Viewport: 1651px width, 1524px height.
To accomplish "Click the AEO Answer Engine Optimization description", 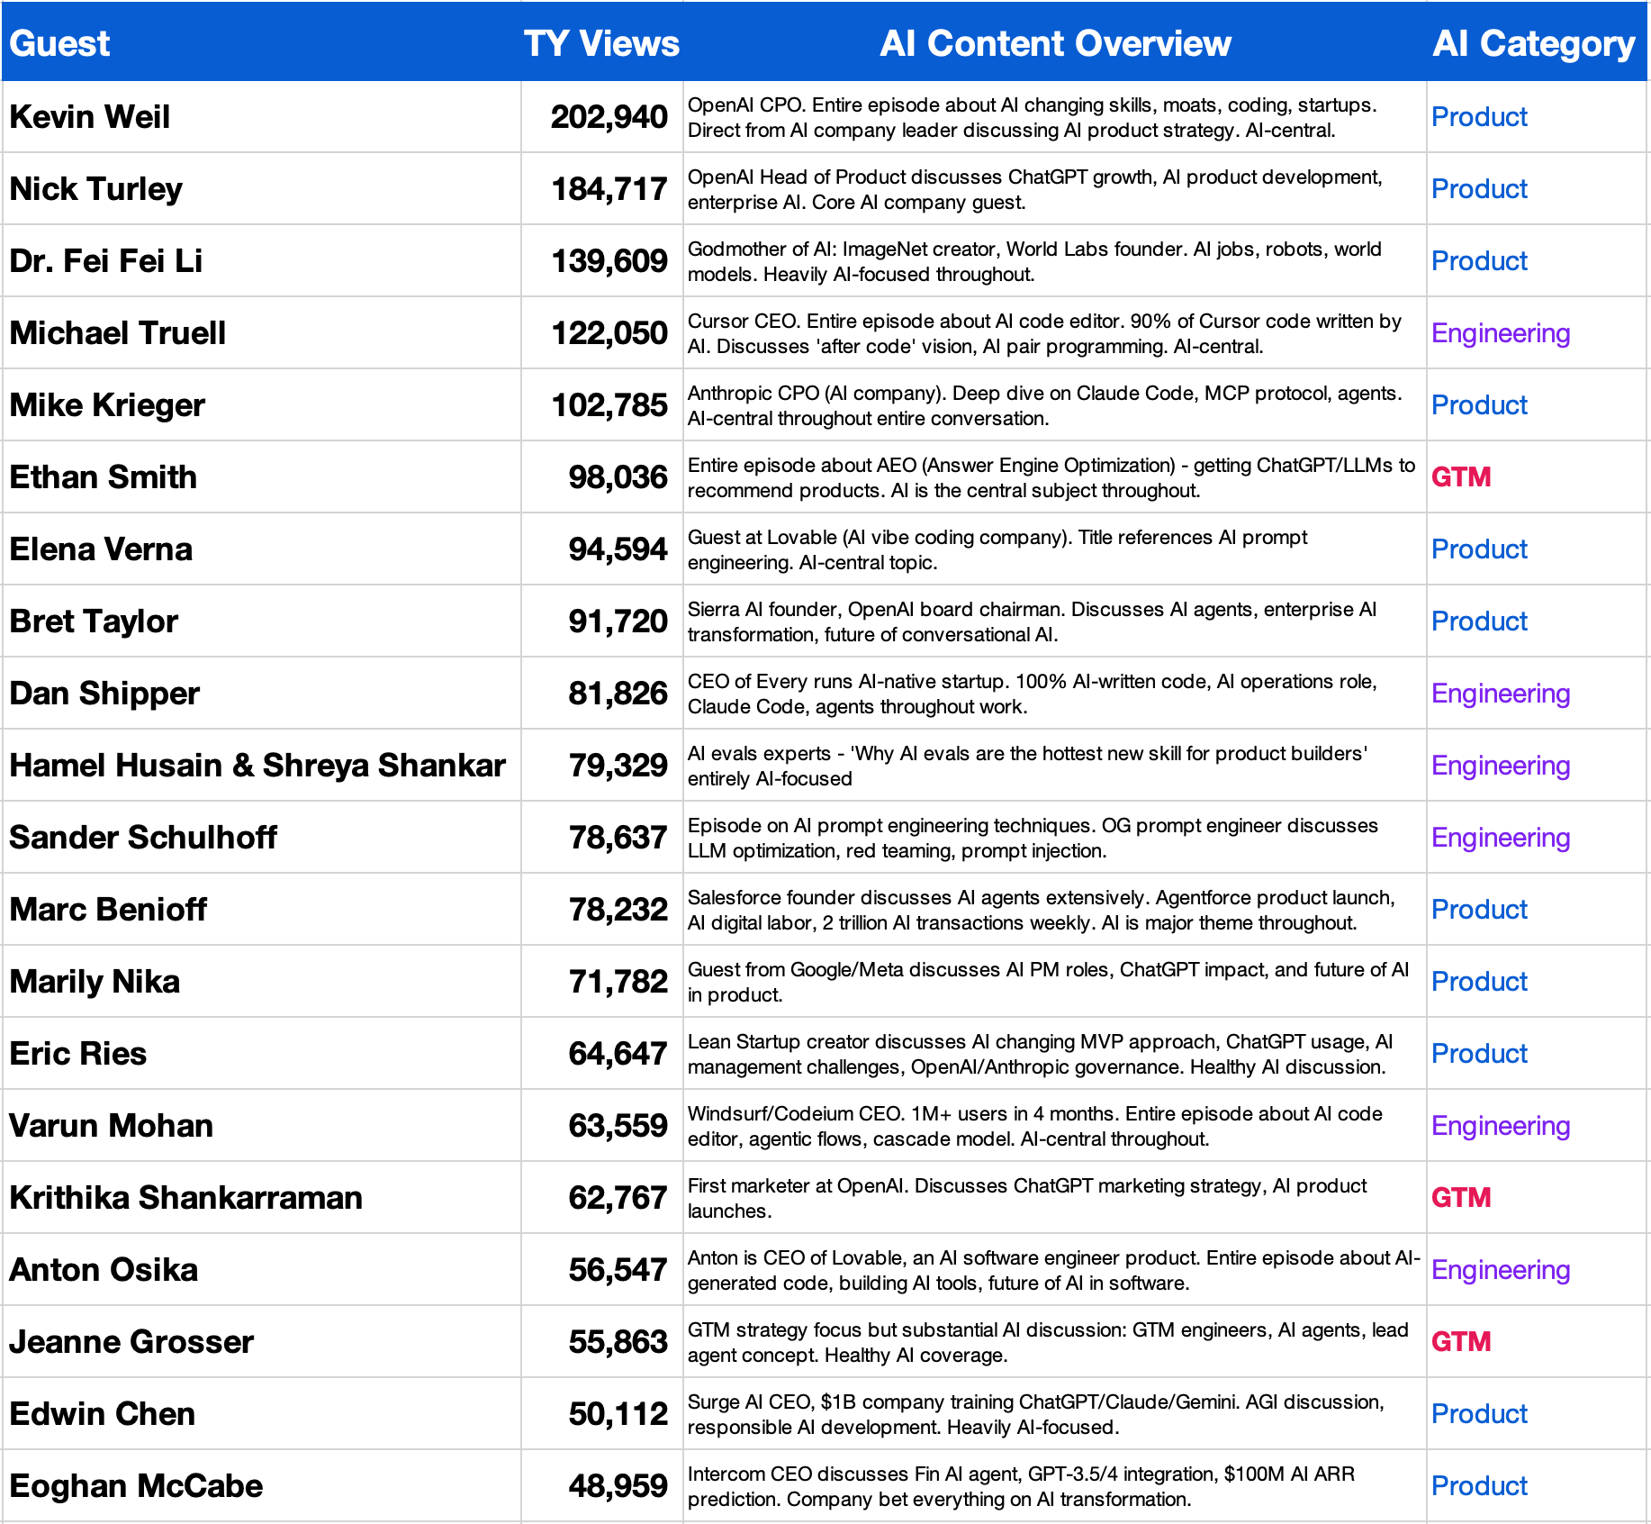I will (1051, 477).
